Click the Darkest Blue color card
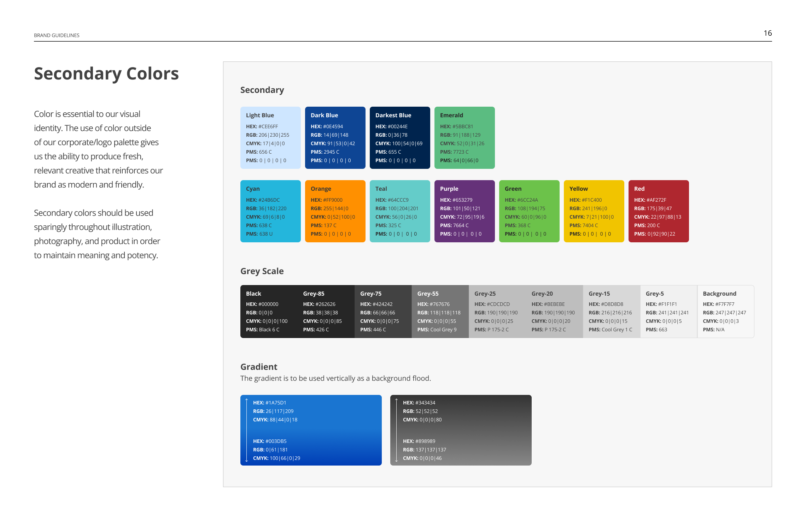Image resolution: width=806 pixels, height=521 pixels. [400, 138]
